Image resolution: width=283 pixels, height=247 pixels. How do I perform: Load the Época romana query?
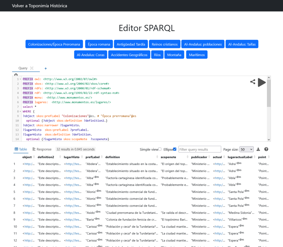pos(99,44)
